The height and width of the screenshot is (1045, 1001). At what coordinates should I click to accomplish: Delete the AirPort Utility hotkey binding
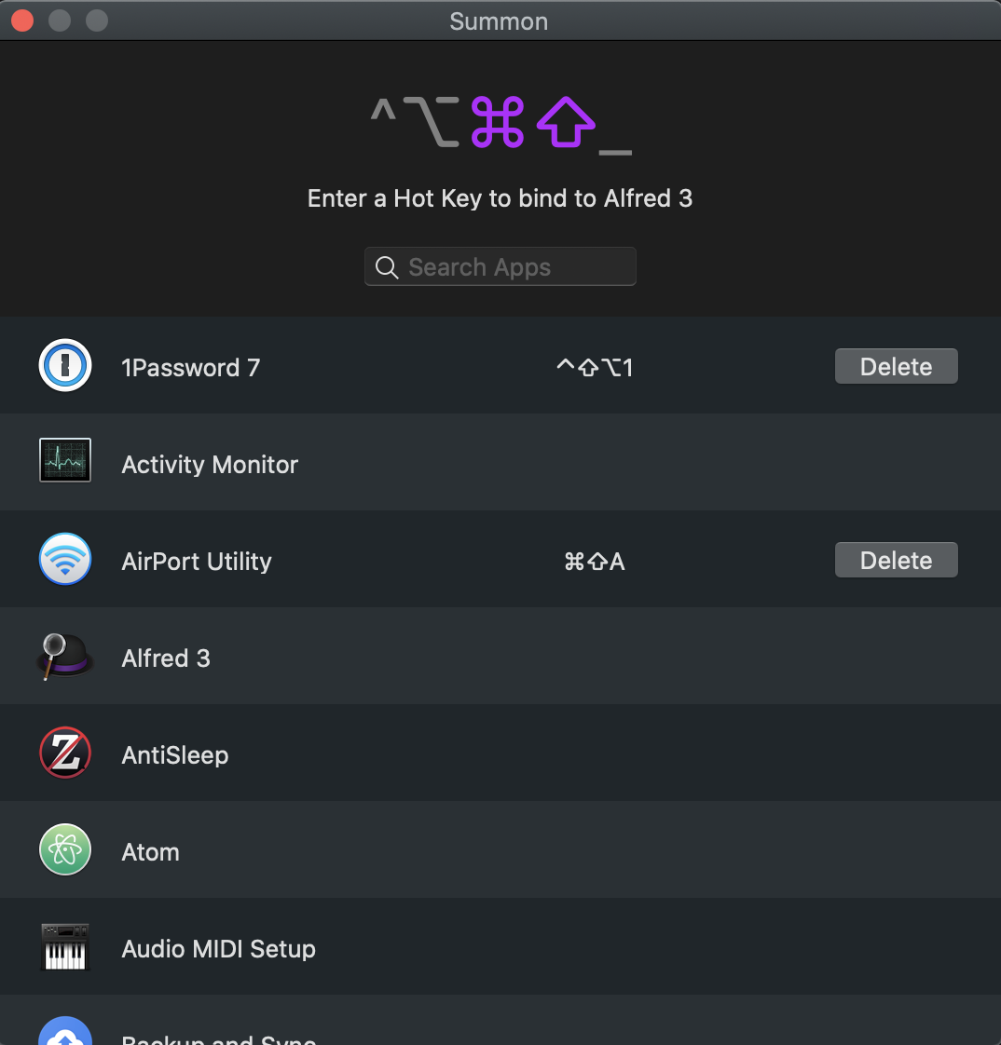pos(897,560)
